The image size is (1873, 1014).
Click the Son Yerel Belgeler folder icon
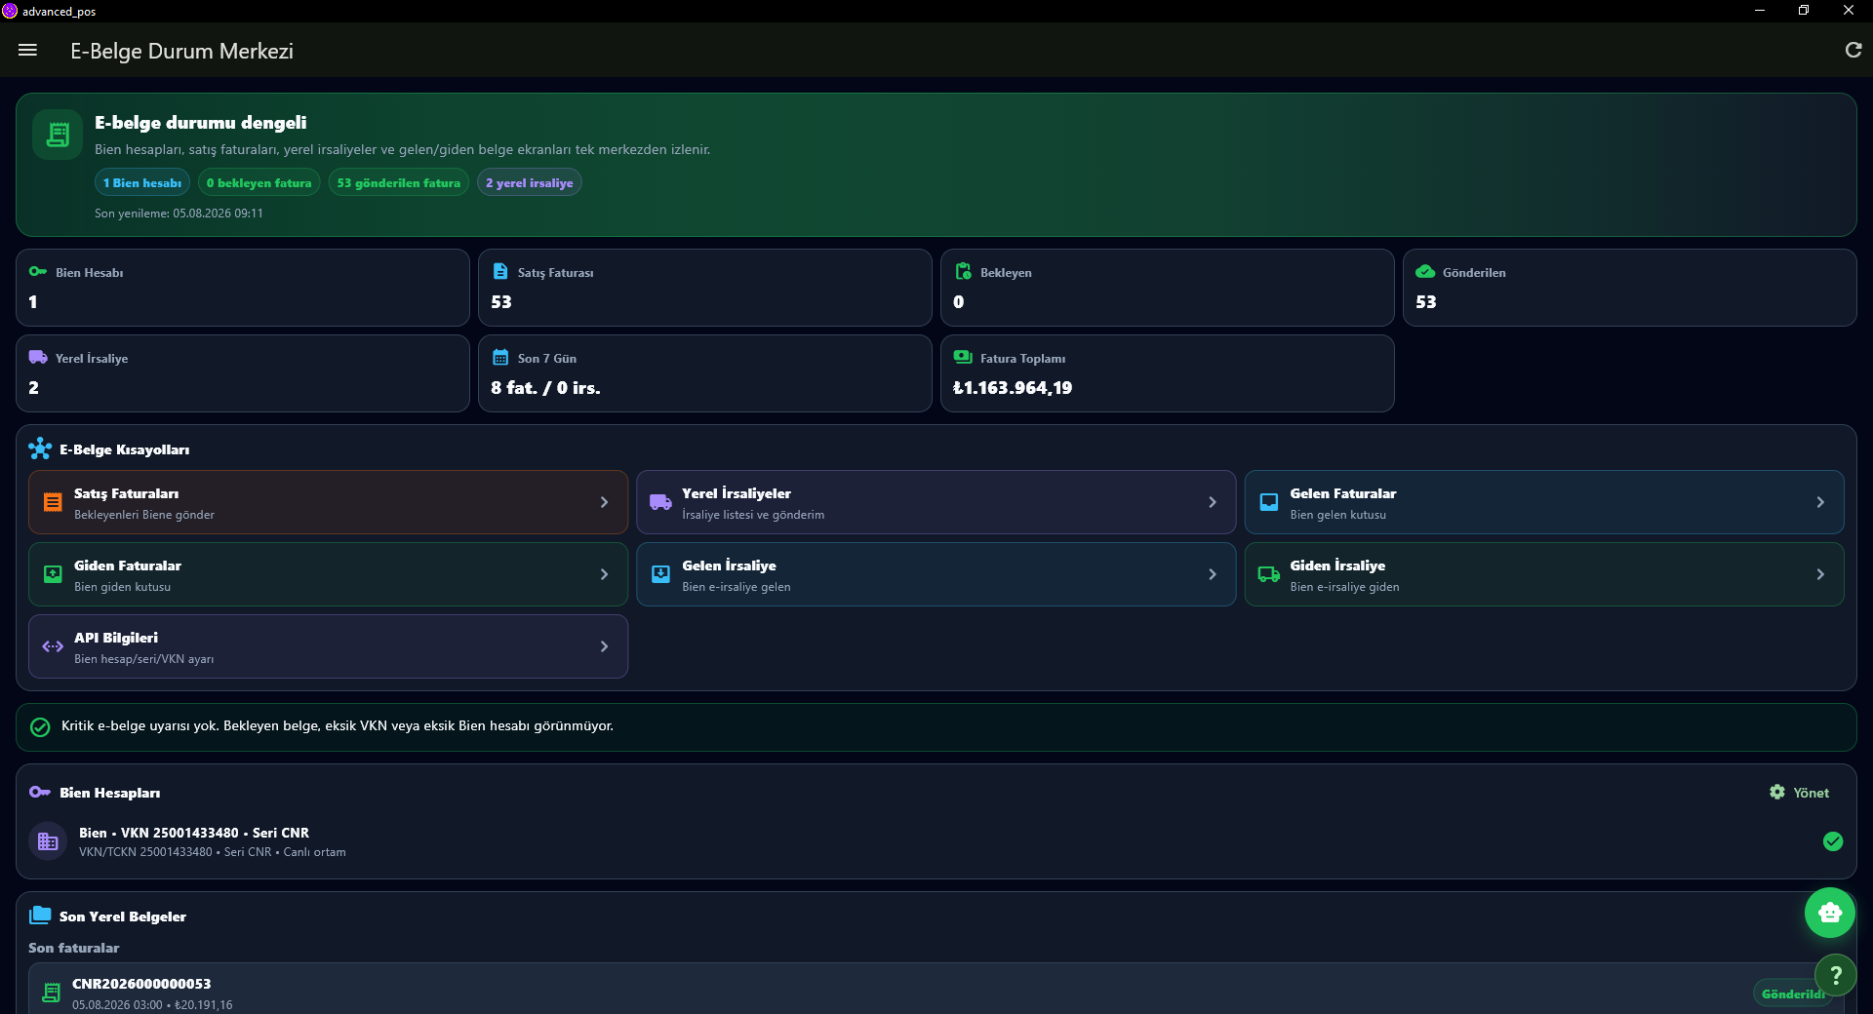pyautogui.click(x=40, y=916)
